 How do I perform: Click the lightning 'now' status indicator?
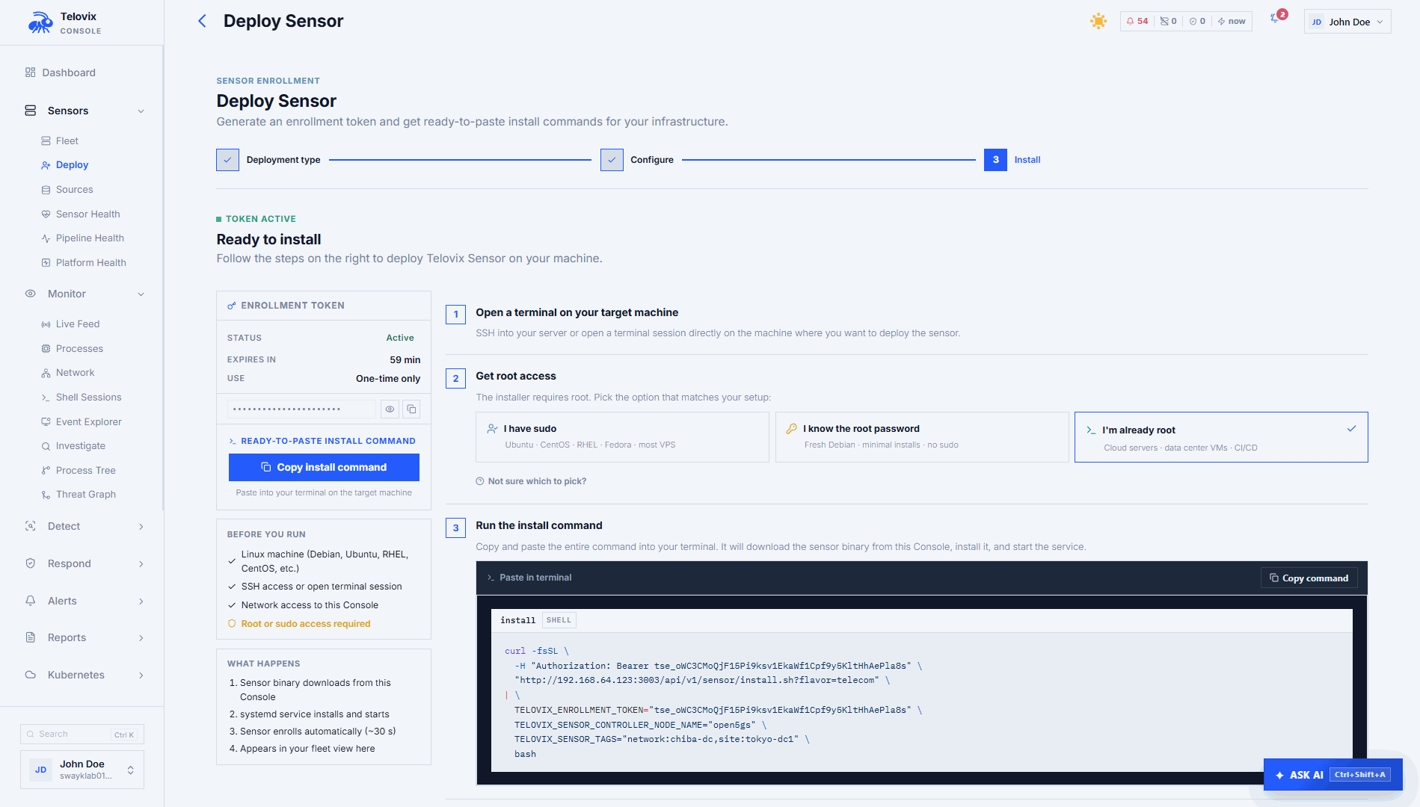[1232, 21]
